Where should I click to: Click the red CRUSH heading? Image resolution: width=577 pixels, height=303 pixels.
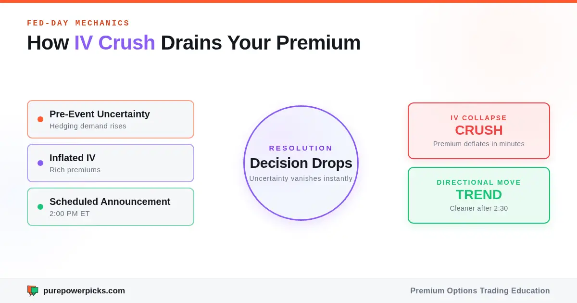[x=479, y=130]
